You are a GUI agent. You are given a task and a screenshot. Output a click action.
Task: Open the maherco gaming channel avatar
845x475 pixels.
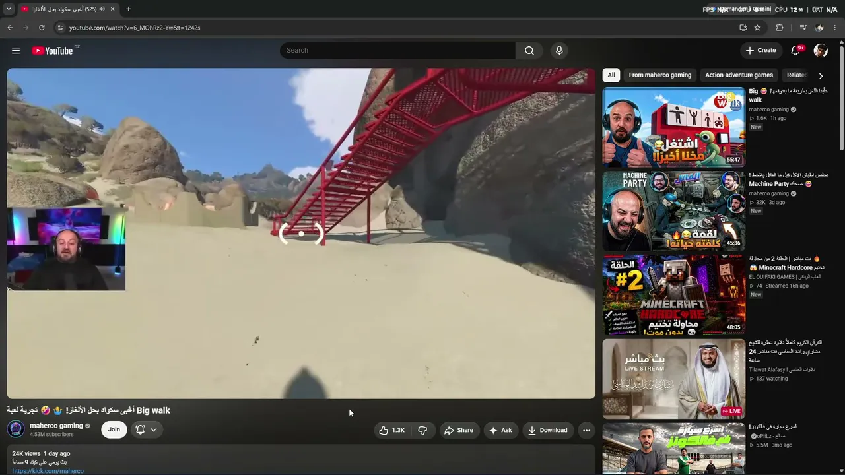[x=16, y=429]
